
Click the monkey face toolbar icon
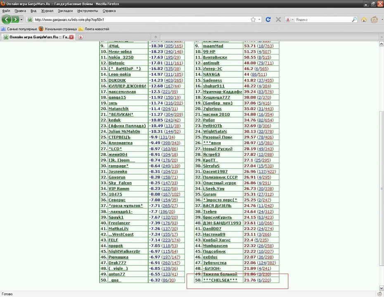[x=374, y=19]
